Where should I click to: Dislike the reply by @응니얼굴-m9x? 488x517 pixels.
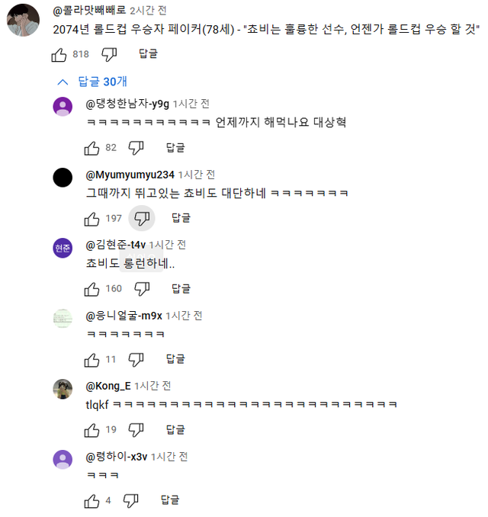point(136,359)
